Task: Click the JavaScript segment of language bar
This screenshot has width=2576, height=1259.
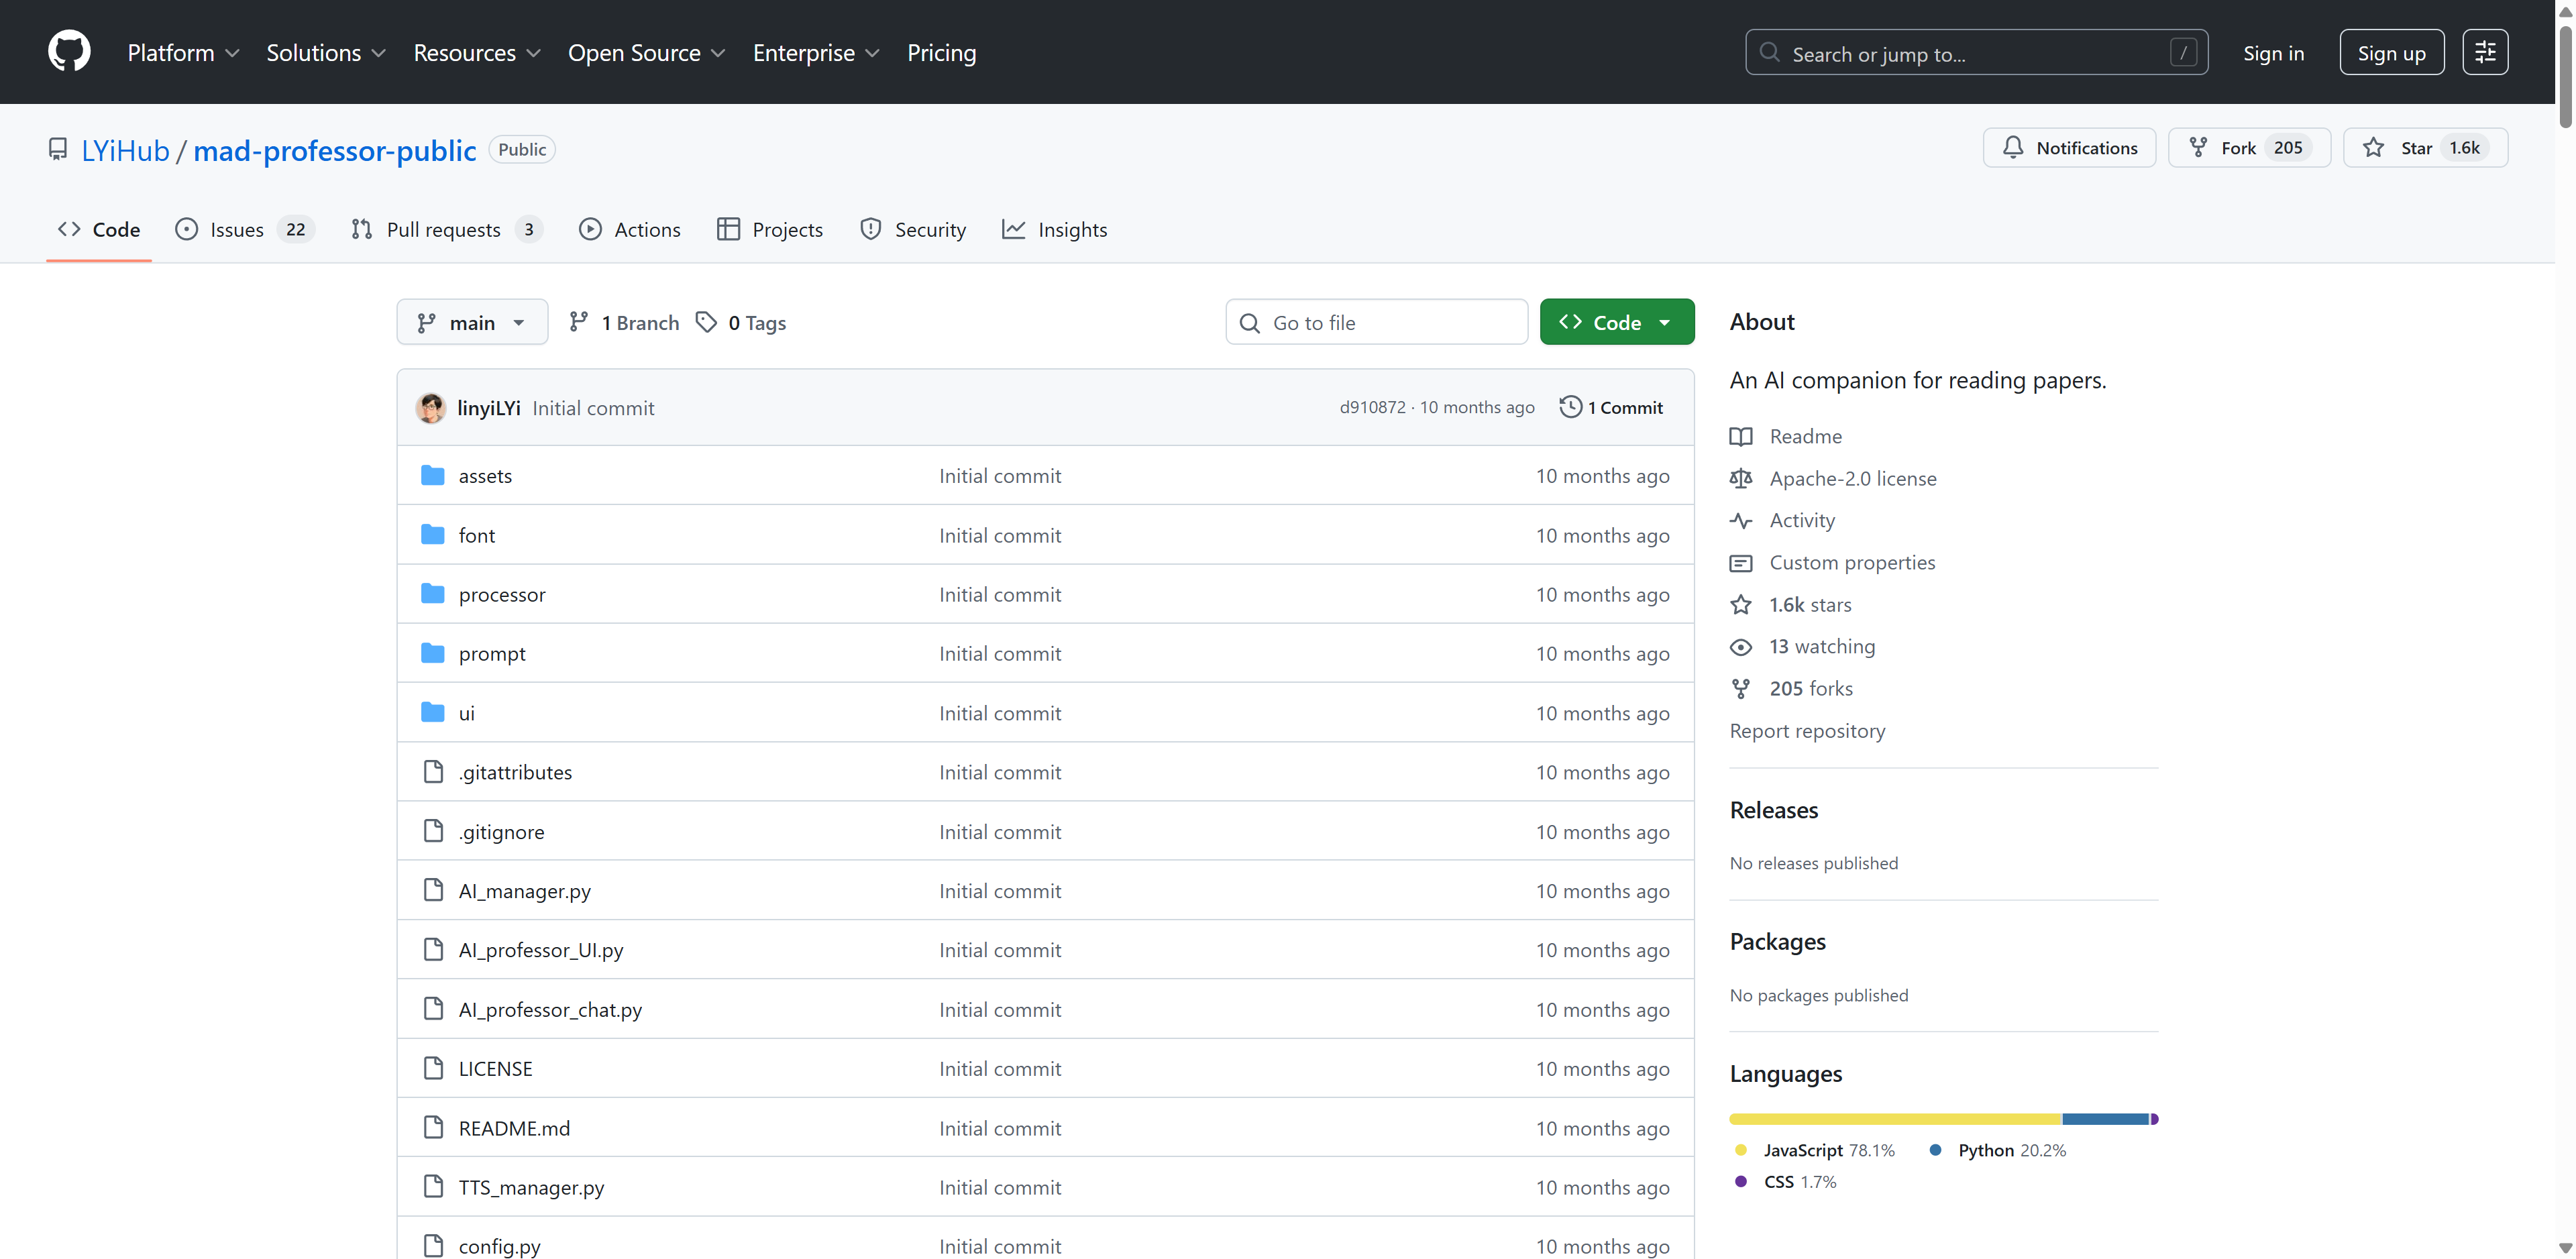Action: 1895,1119
